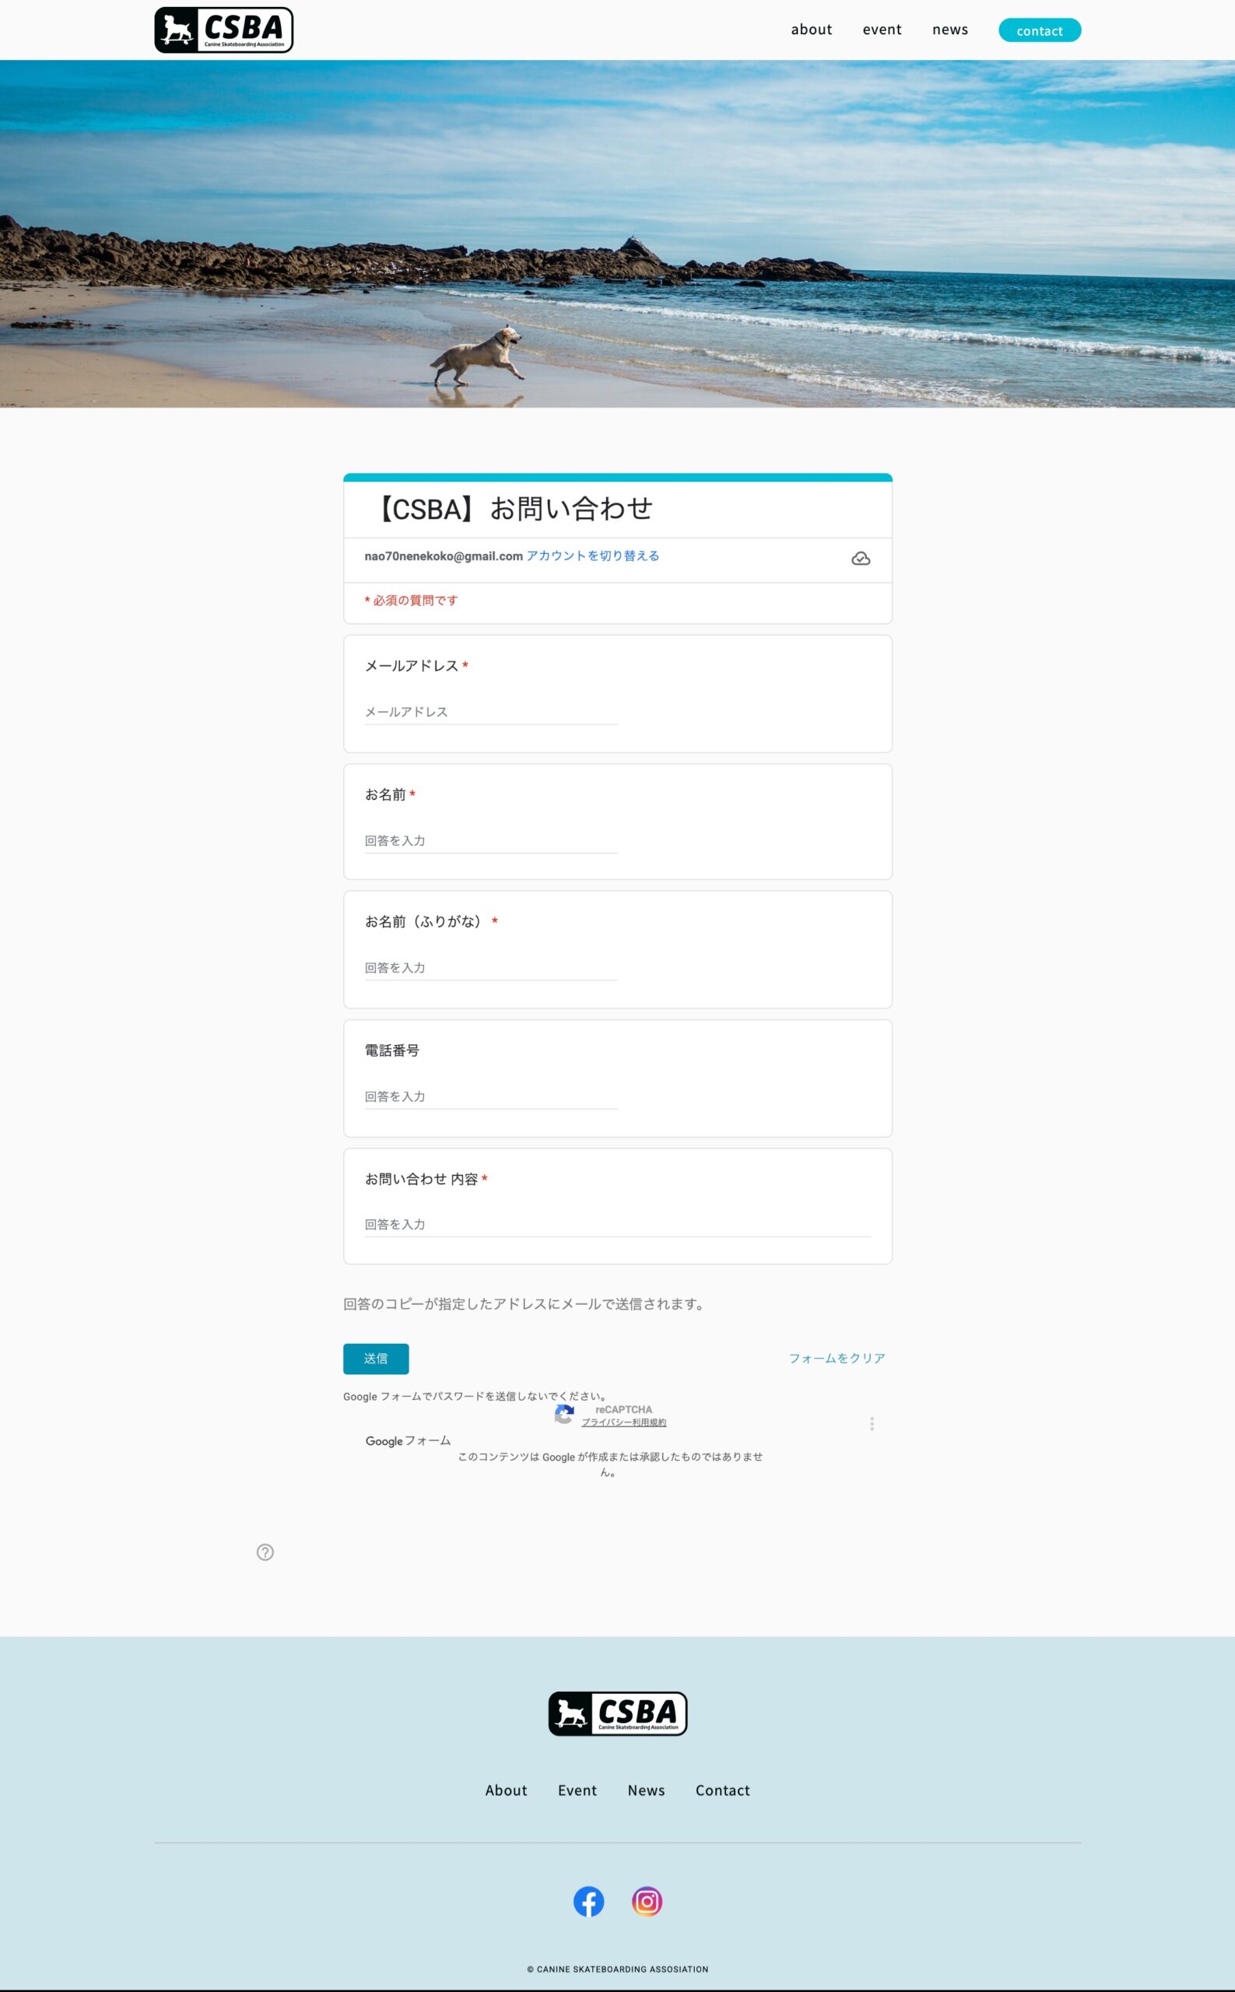
Task: Click the お名前 answer field
Action: point(490,840)
